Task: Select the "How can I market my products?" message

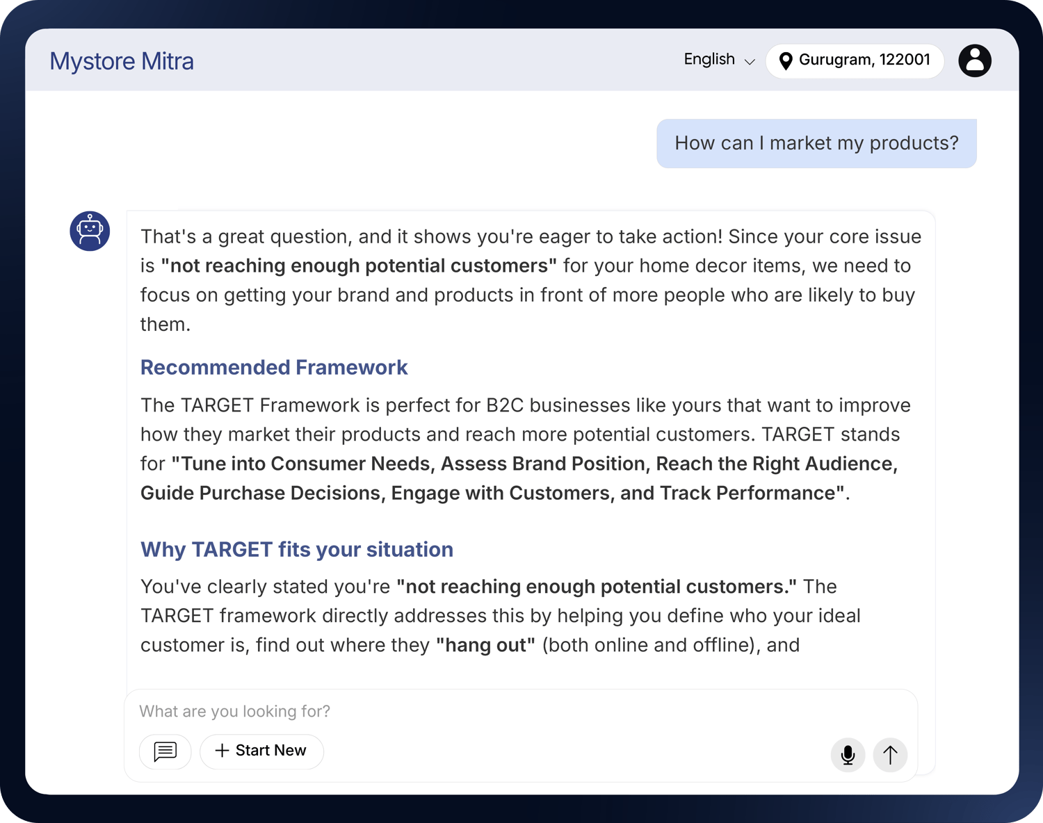Action: 816,143
